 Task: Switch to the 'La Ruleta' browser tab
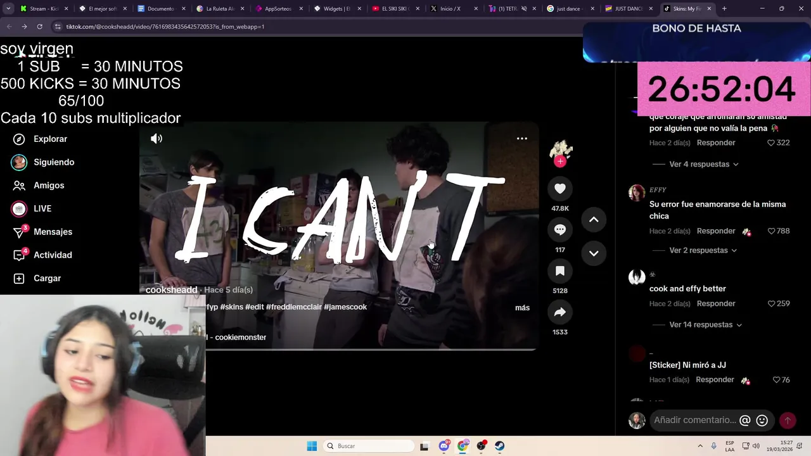point(220,9)
